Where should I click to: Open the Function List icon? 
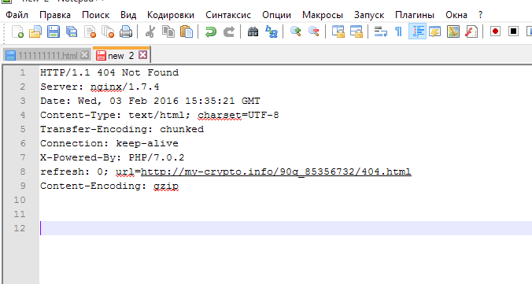click(x=471, y=31)
